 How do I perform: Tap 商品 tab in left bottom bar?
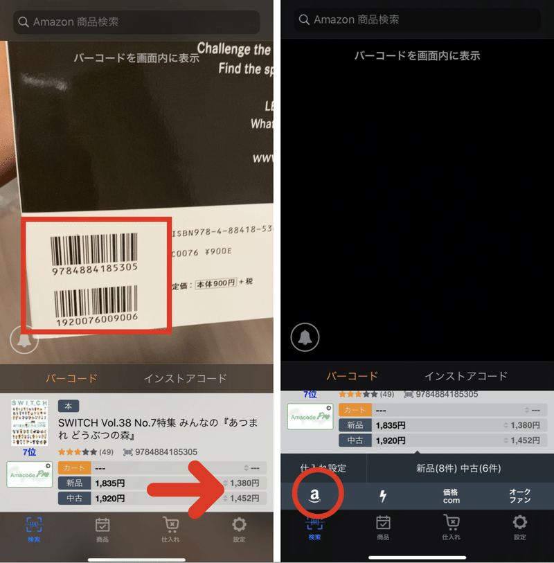tap(102, 530)
